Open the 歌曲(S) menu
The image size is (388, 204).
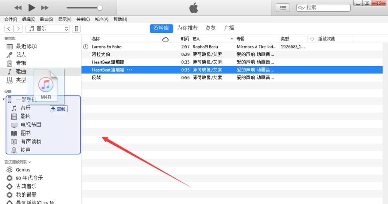point(47,19)
